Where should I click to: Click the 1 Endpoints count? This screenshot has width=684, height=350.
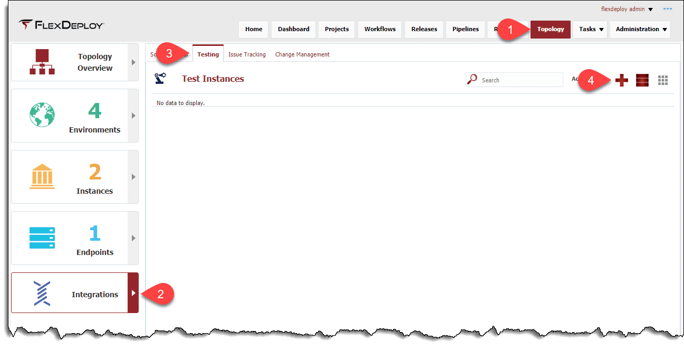coord(94,233)
